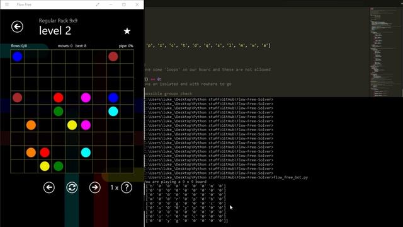The image size is (403, 227).
Task: Click the 'moves: 0' counter
Action: 65,46
